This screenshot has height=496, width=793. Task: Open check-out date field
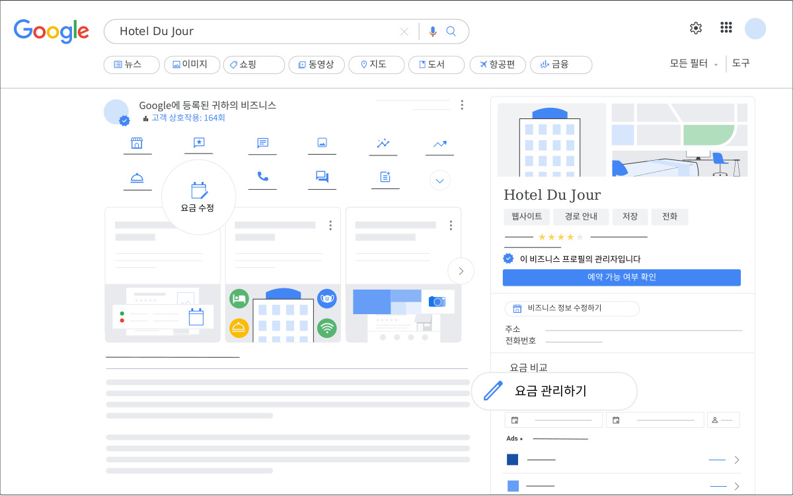coord(655,420)
